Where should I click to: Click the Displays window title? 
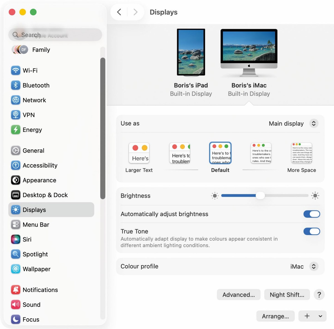pos(163,12)
